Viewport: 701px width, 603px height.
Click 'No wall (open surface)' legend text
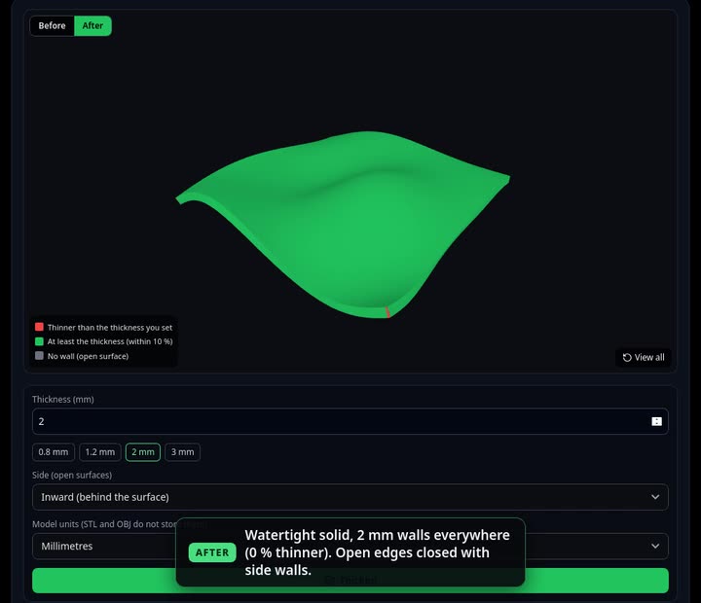click(x=88, y=356)
